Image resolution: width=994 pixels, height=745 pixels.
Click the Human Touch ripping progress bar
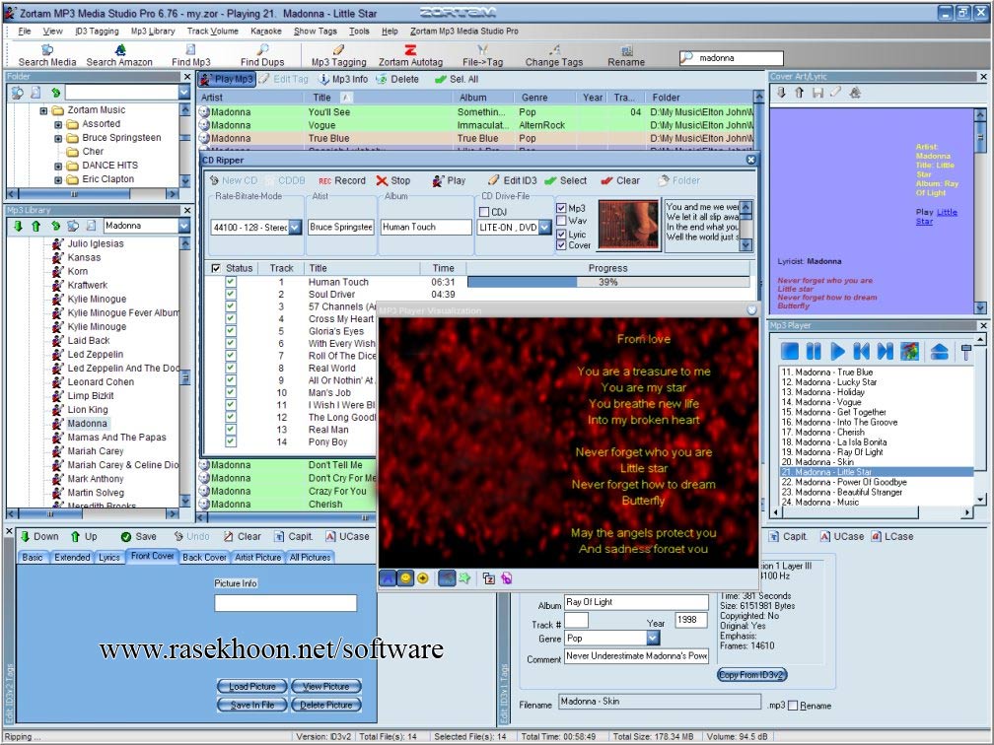click(x=607, y=282)
